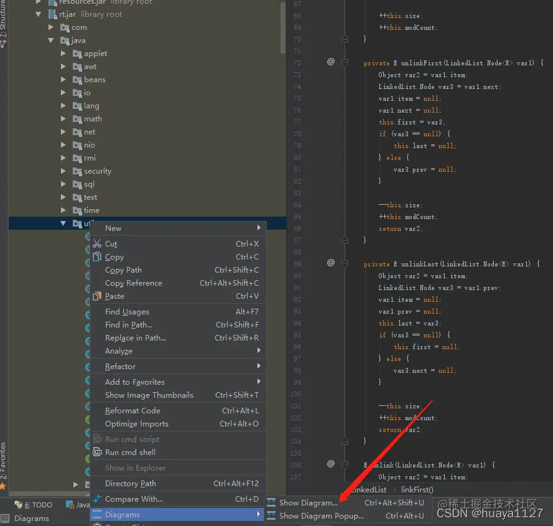This screenshot has width=553, height=526.
Task: Click the rt.jar library icon
Action: pyautogui.click(x=52, y=14)
